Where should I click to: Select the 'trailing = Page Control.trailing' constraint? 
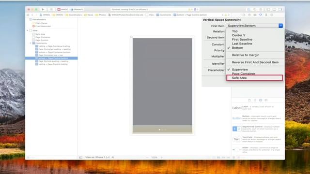click(51, 64)
